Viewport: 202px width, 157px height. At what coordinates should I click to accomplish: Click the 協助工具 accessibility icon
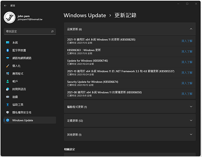point(8,105)
